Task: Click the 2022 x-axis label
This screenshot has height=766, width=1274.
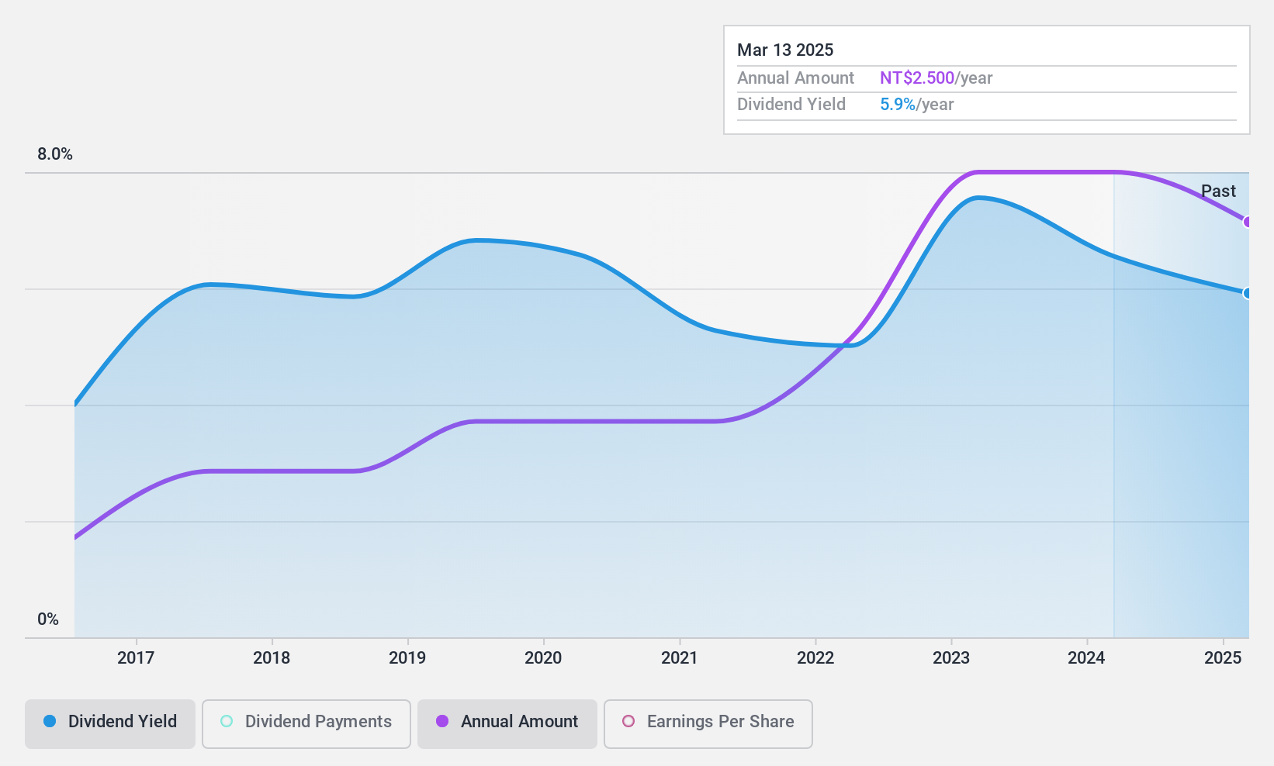Action: pos(815,658)
